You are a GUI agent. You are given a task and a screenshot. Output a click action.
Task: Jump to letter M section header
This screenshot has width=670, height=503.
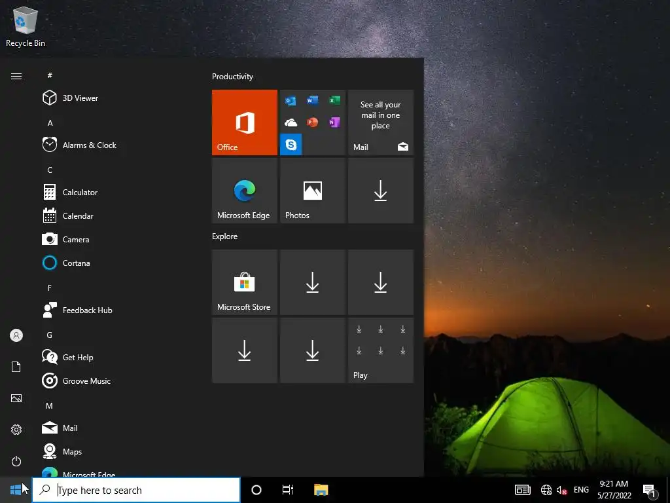tap(50, 405)
